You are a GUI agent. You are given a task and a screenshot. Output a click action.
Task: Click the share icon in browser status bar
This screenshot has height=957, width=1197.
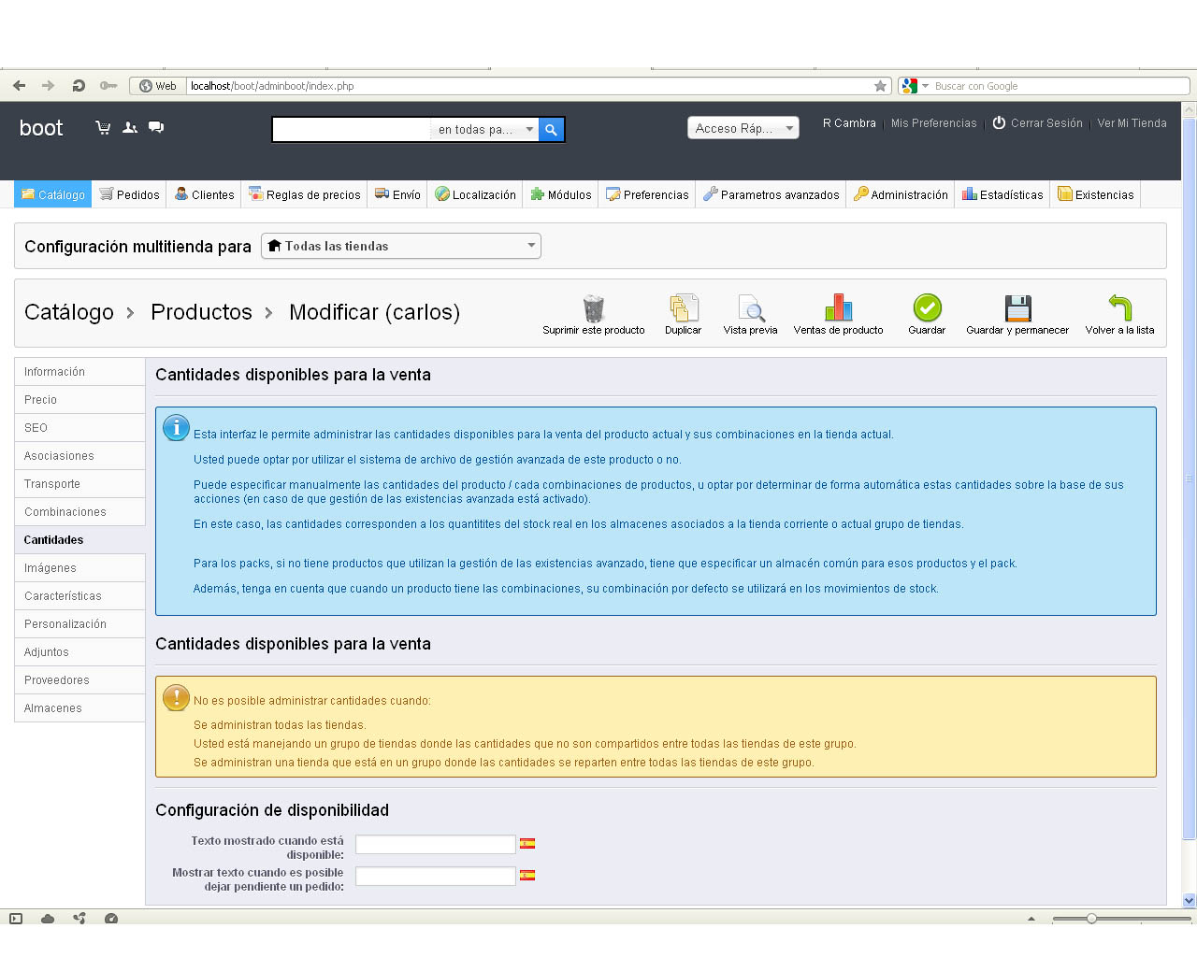(79, 918)
